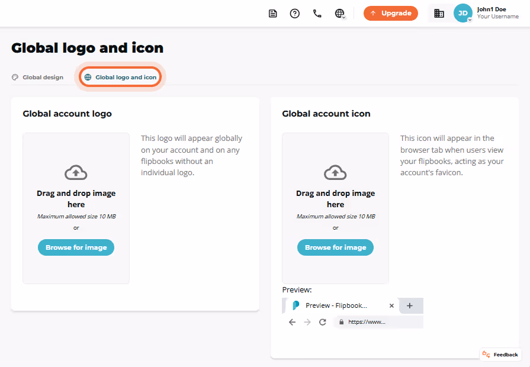Open the Feedback widget
The height and width of the screenshot is (367, 530).
click(x=500, y=355)
